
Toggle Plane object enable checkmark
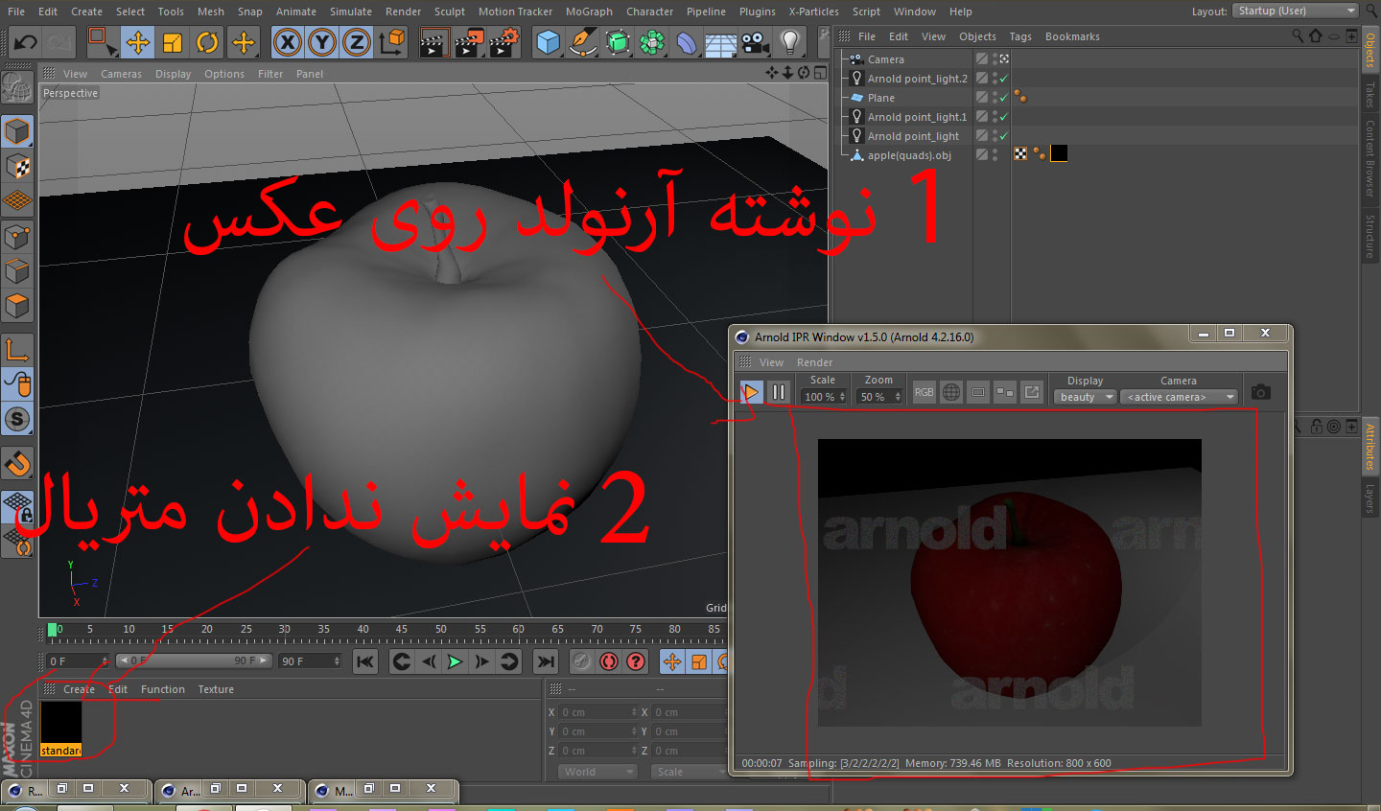[x=1004, y=98]
